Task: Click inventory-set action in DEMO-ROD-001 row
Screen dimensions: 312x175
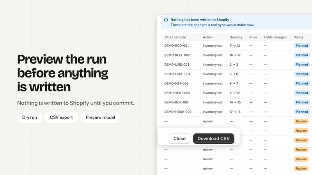Action: point(213,45)
